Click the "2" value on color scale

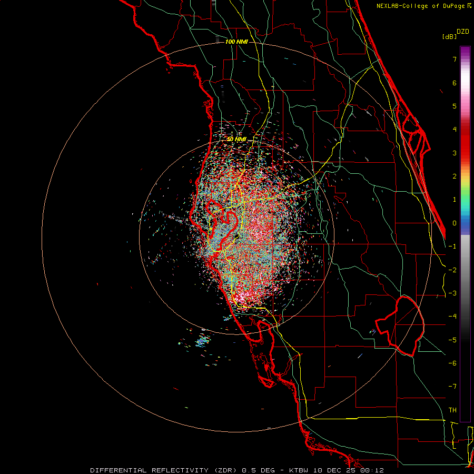tap(455, 176)
